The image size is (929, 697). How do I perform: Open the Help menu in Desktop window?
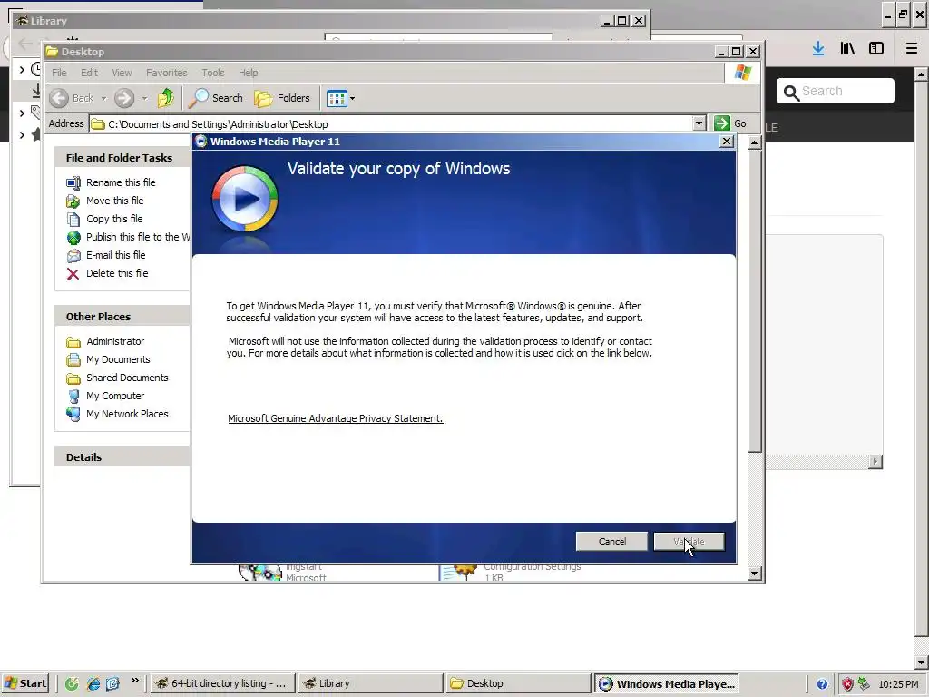[x=249, y=73]
